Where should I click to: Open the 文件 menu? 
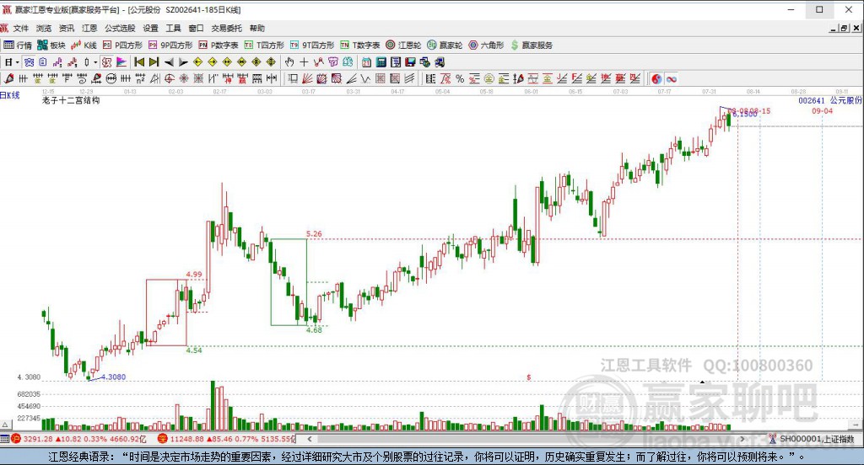tap(20, 28)
